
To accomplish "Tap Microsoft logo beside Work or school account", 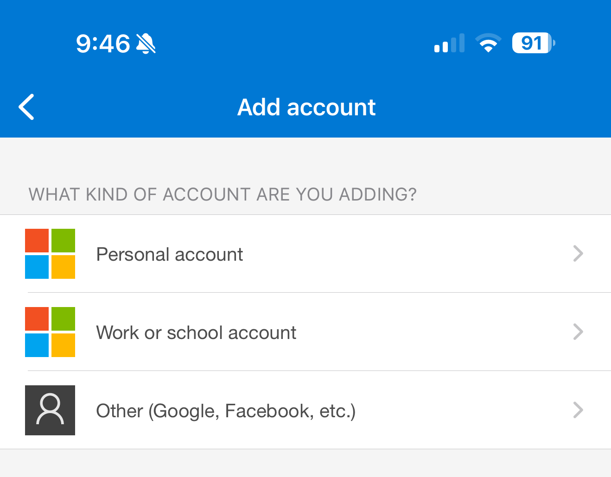I will coord(50,332).
